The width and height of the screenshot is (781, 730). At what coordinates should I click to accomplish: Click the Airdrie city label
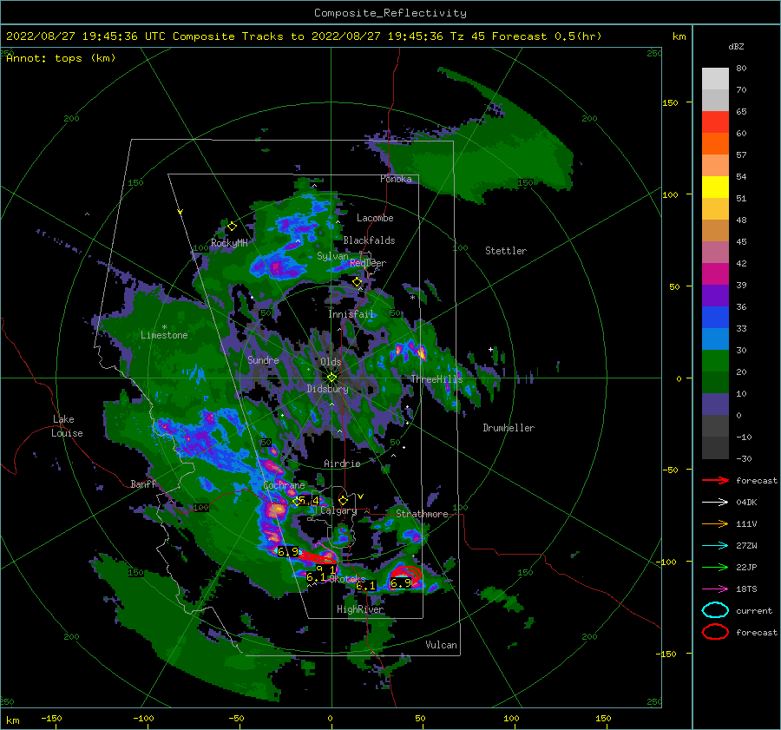[342, 464]
